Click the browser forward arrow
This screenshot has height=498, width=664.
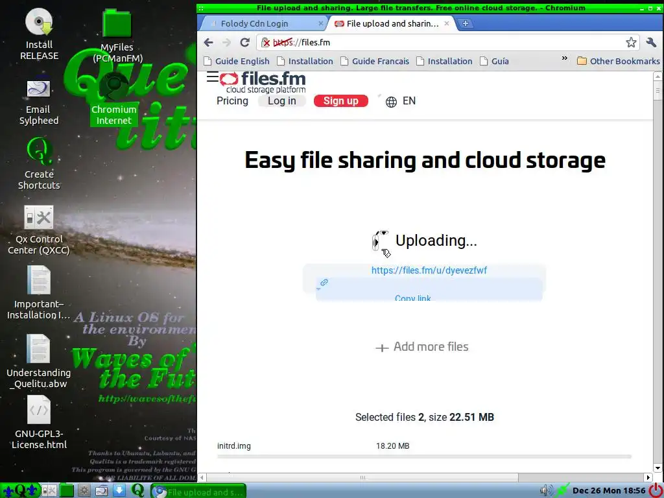tap(226, 42)
